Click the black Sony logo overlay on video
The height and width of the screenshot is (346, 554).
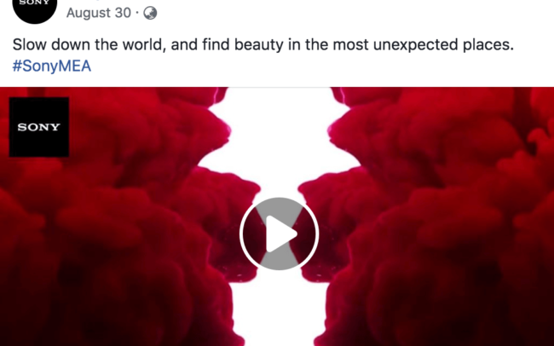click(x=39, y=127)
